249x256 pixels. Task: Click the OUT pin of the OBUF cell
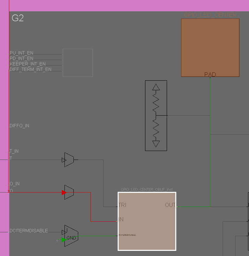[x=170, y=205]
